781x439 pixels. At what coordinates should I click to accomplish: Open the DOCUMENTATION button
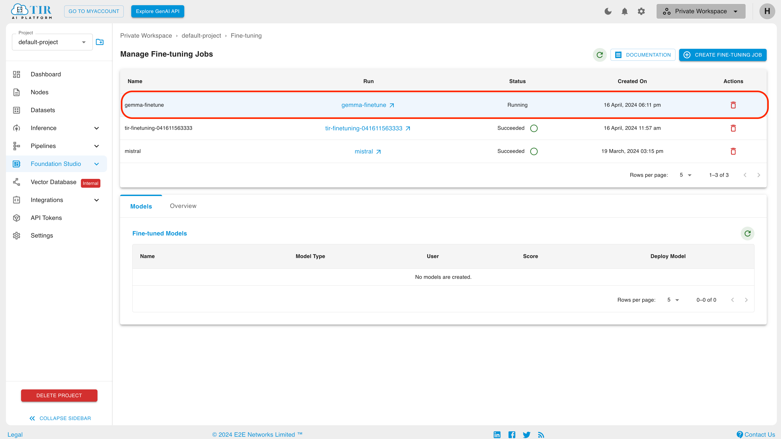[x=643, y=55]
